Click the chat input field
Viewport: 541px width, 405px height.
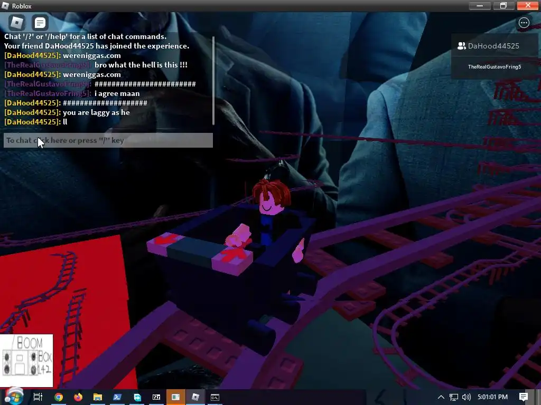pyautogui.click(x=108, y=140)
